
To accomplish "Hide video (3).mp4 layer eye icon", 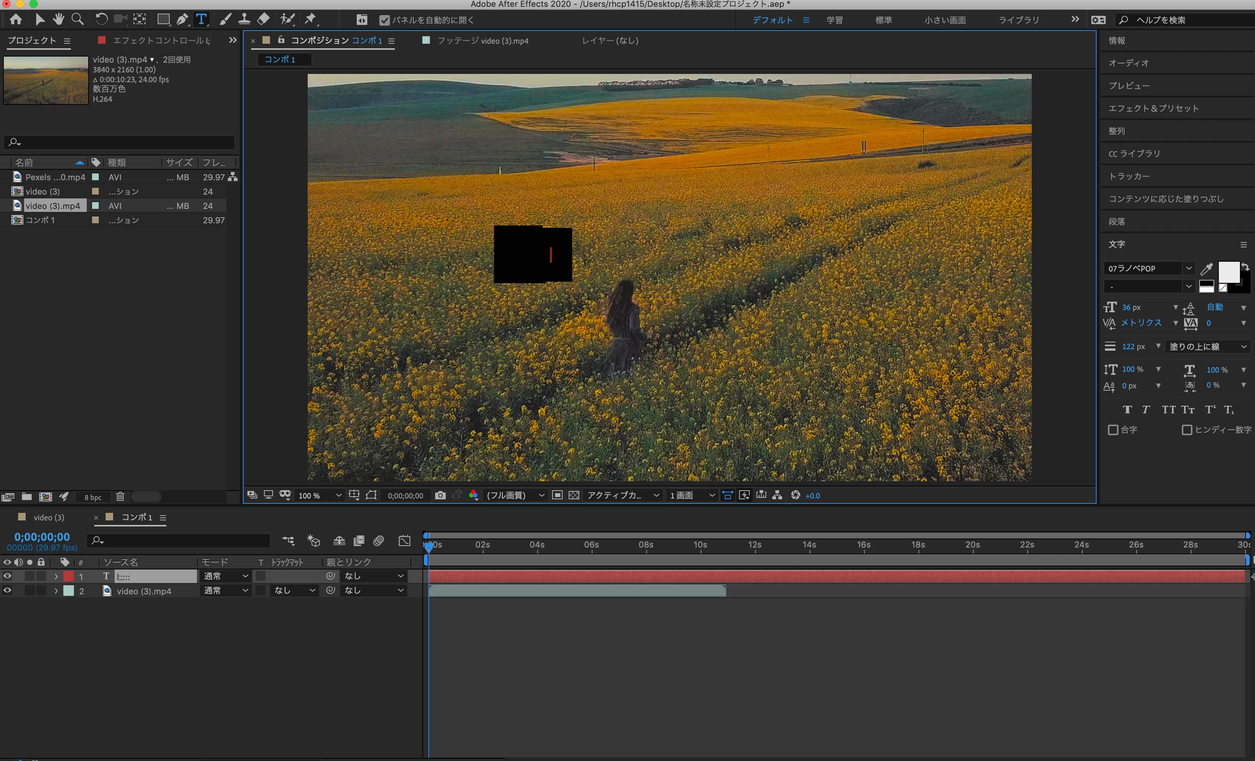I will pos(7,591).
